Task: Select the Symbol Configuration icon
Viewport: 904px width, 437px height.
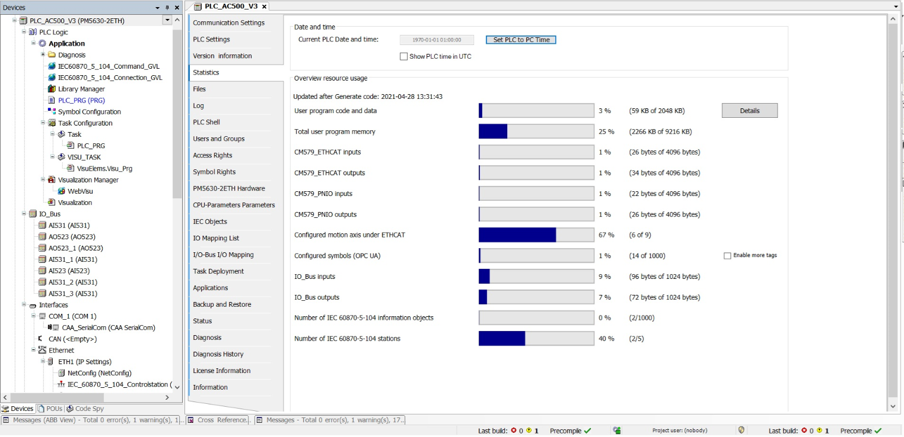Action: click(x=53, y=111)
